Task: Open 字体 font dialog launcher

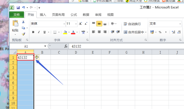Action: pos(87,40)
